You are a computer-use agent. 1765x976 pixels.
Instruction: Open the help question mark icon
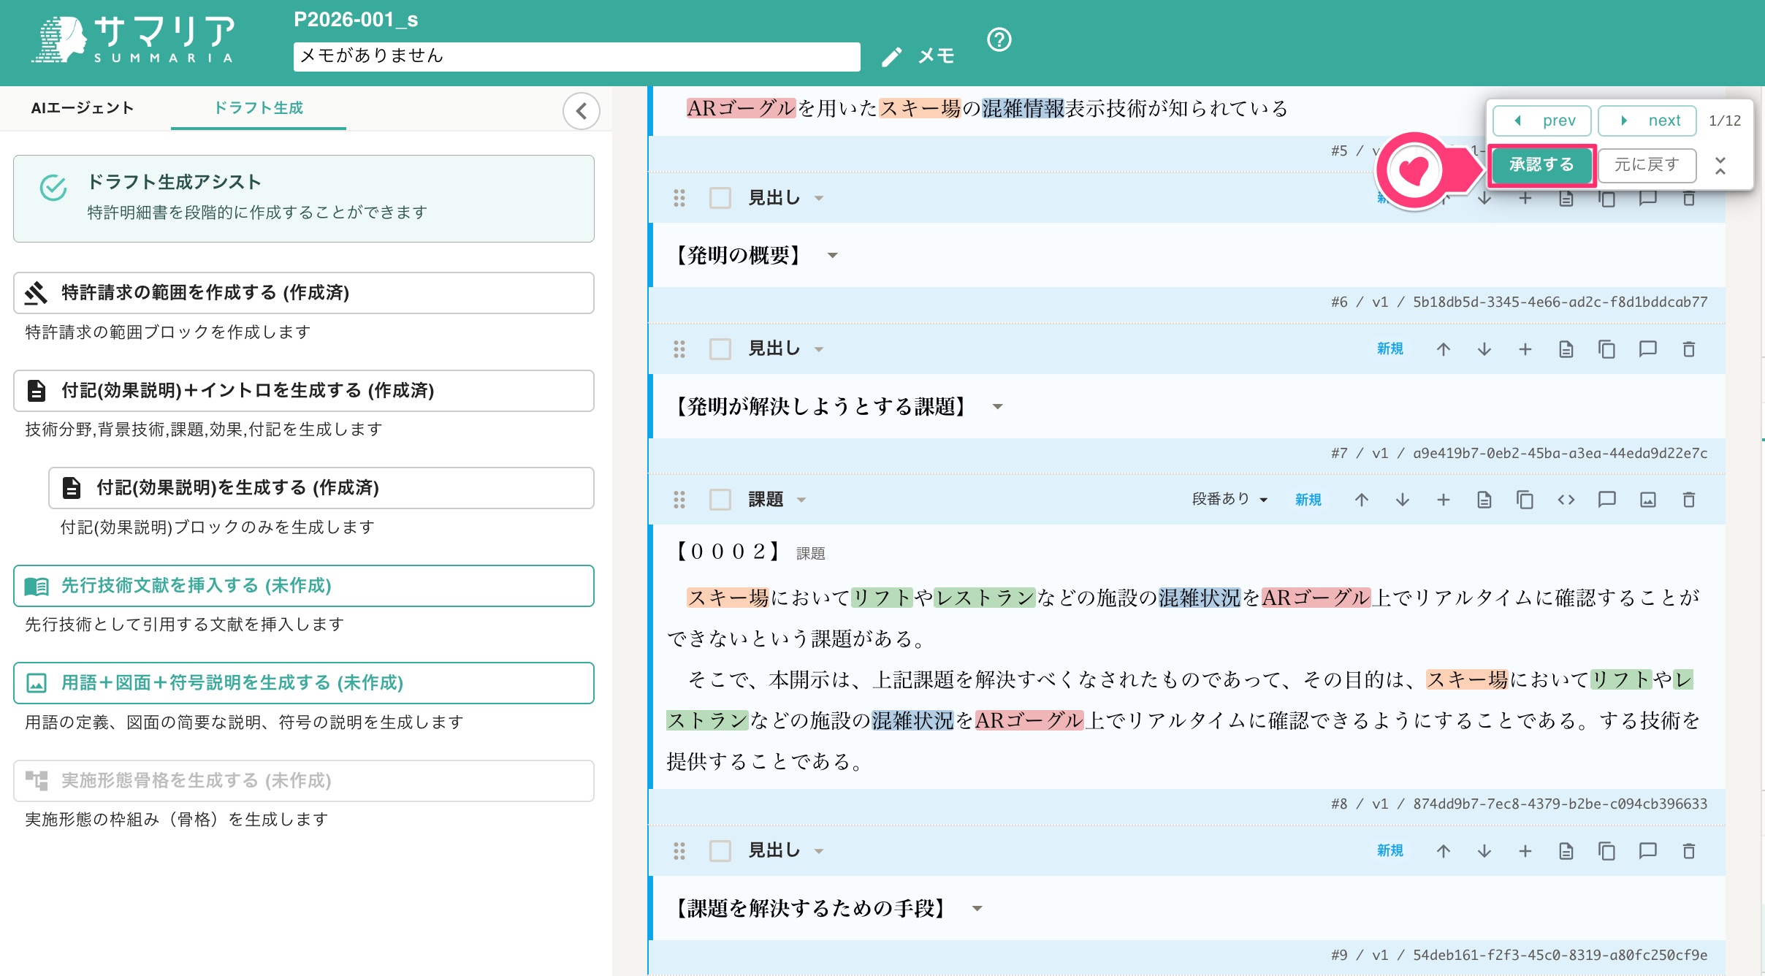[x=999, y=39]
